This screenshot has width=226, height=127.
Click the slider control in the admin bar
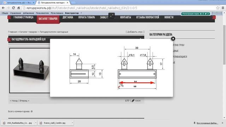click(217, 13)
